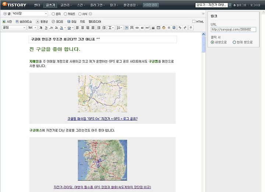Open the blog selector dropdown arrow

(x=230, y=5)
